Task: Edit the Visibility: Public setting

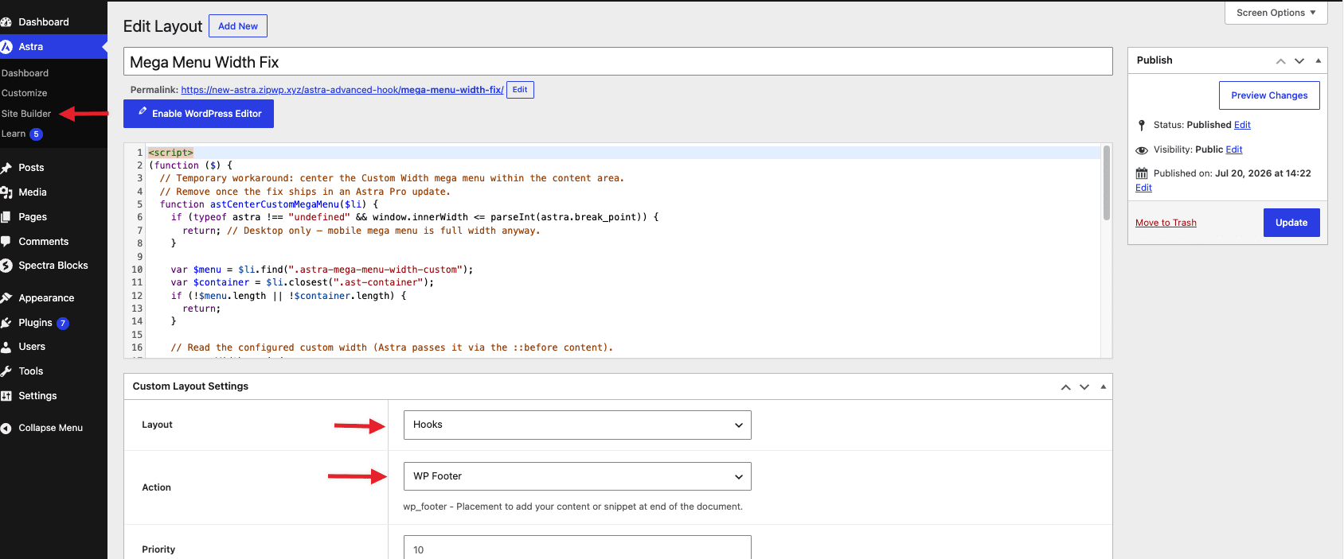Action: point(1234,149)
